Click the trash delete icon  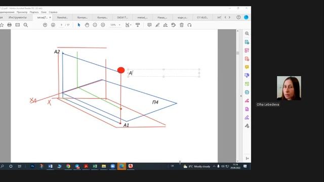pos(182,25)
